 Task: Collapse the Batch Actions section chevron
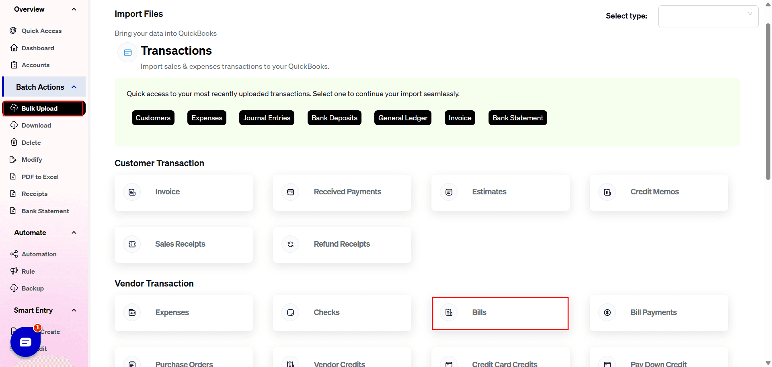click(74, 87)
